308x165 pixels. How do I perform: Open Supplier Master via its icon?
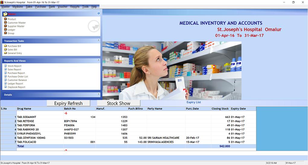[x=5, y=26]
